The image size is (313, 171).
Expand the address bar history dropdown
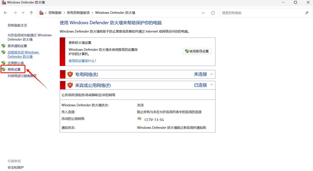203,13
